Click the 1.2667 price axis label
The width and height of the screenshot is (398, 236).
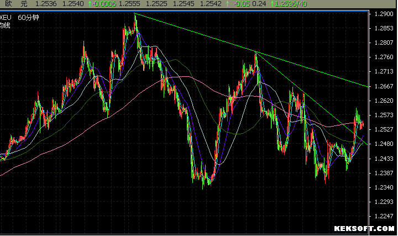tap(384, 86)
